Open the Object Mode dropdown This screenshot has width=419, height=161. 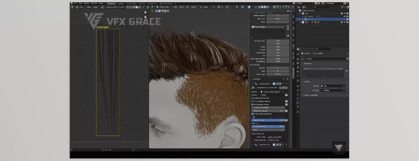click(164, 7)
